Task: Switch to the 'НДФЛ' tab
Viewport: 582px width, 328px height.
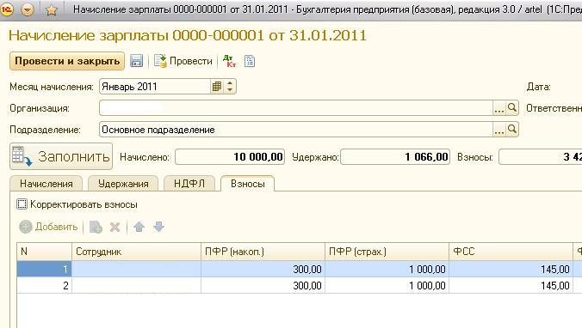Action: coord(189,184)
